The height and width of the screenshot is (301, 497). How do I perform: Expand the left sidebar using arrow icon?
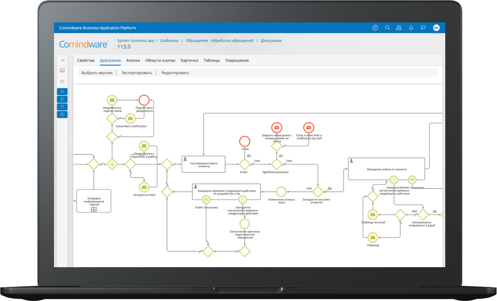(x=62, y=60)
